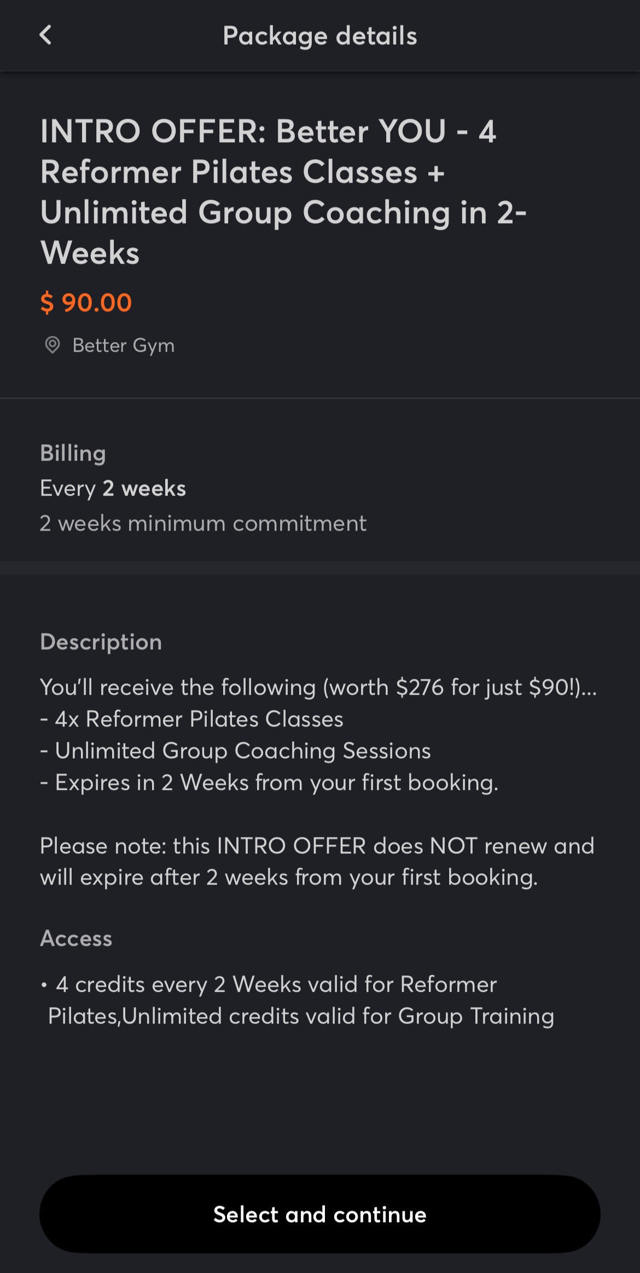The height and width of the screenshot is (1273, 640).
Task: Tap the Access section heading
Action: point(76,939)
